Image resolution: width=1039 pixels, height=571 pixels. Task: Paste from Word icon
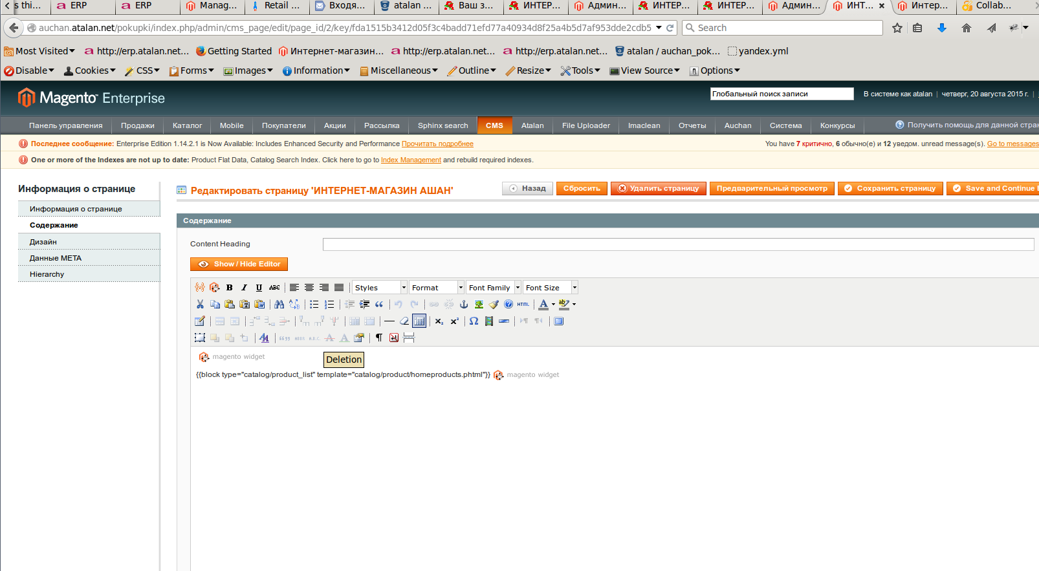[259, 304]
